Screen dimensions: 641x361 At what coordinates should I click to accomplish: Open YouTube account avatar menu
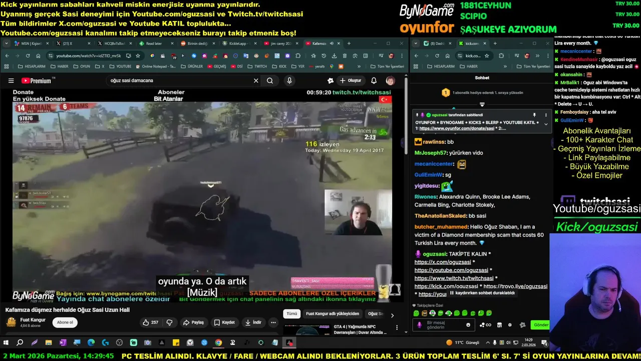[390, 80]
